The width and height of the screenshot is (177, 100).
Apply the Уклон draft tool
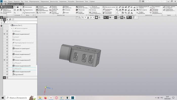coord(66,13)
